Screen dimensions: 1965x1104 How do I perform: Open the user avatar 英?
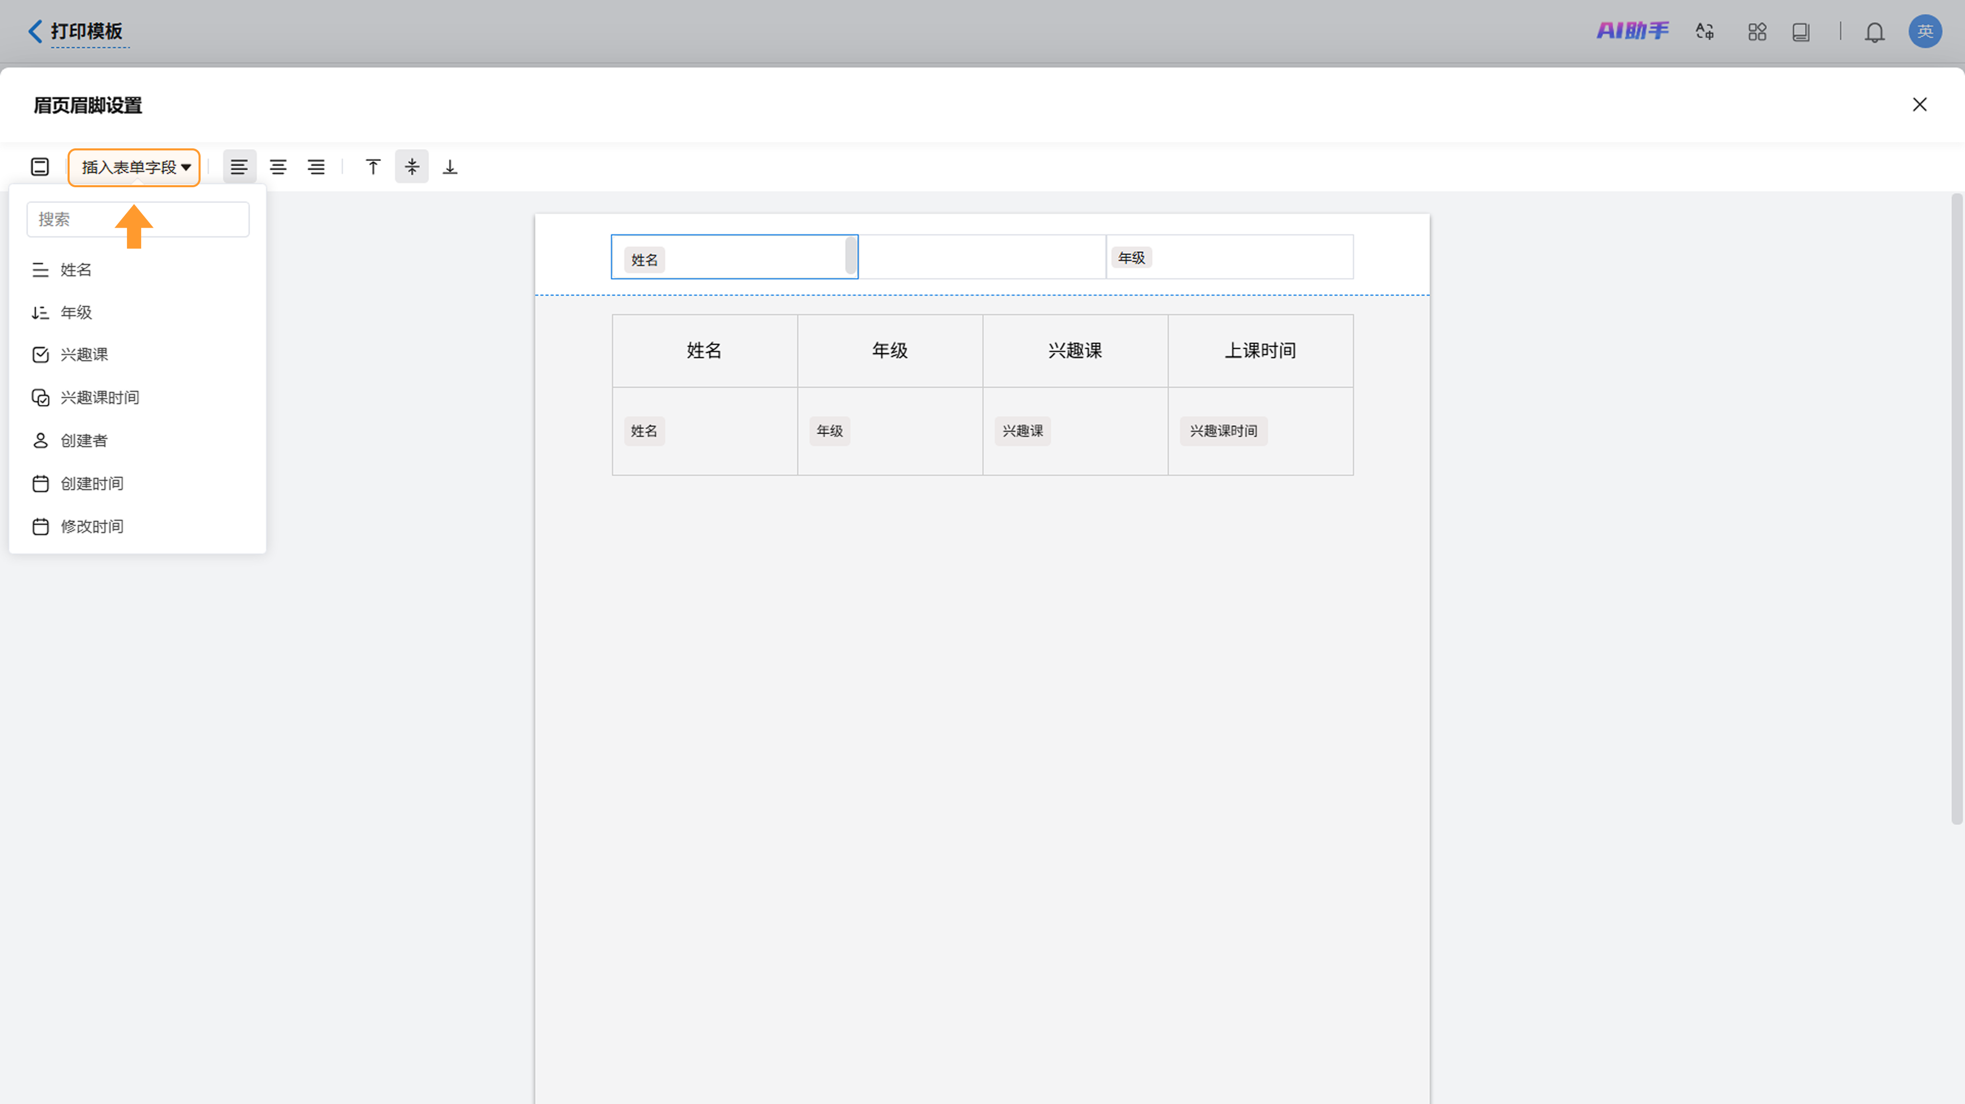tap(1925, 31)
